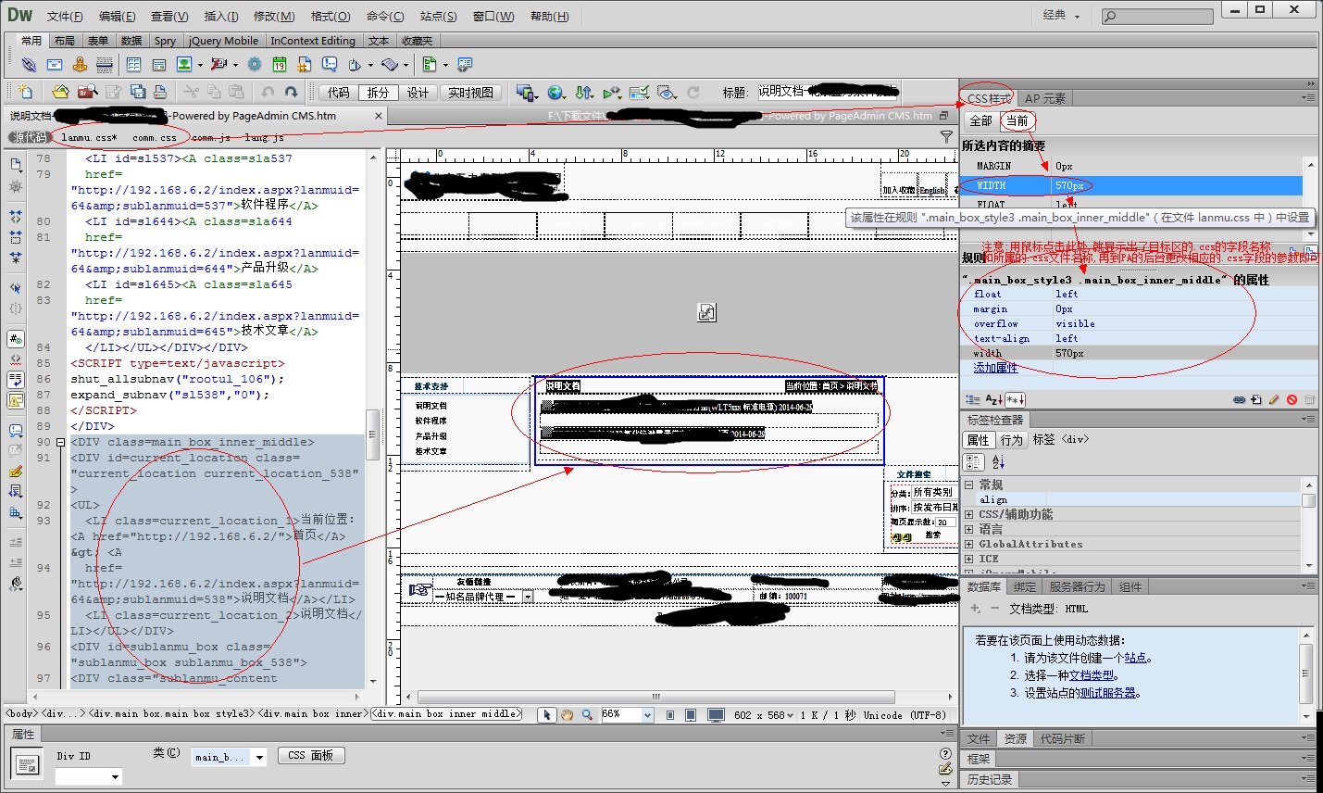Click the CSS 面板 button
The width and height of the screenshot is (1323, 793).
310,755
